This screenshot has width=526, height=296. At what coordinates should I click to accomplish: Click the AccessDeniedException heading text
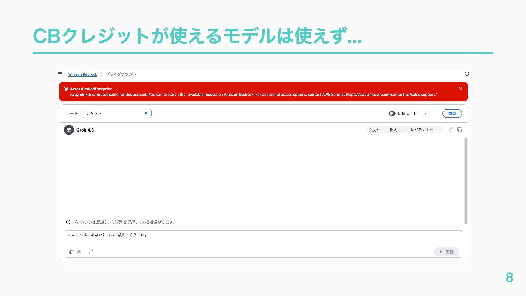[x=91, y=89]
